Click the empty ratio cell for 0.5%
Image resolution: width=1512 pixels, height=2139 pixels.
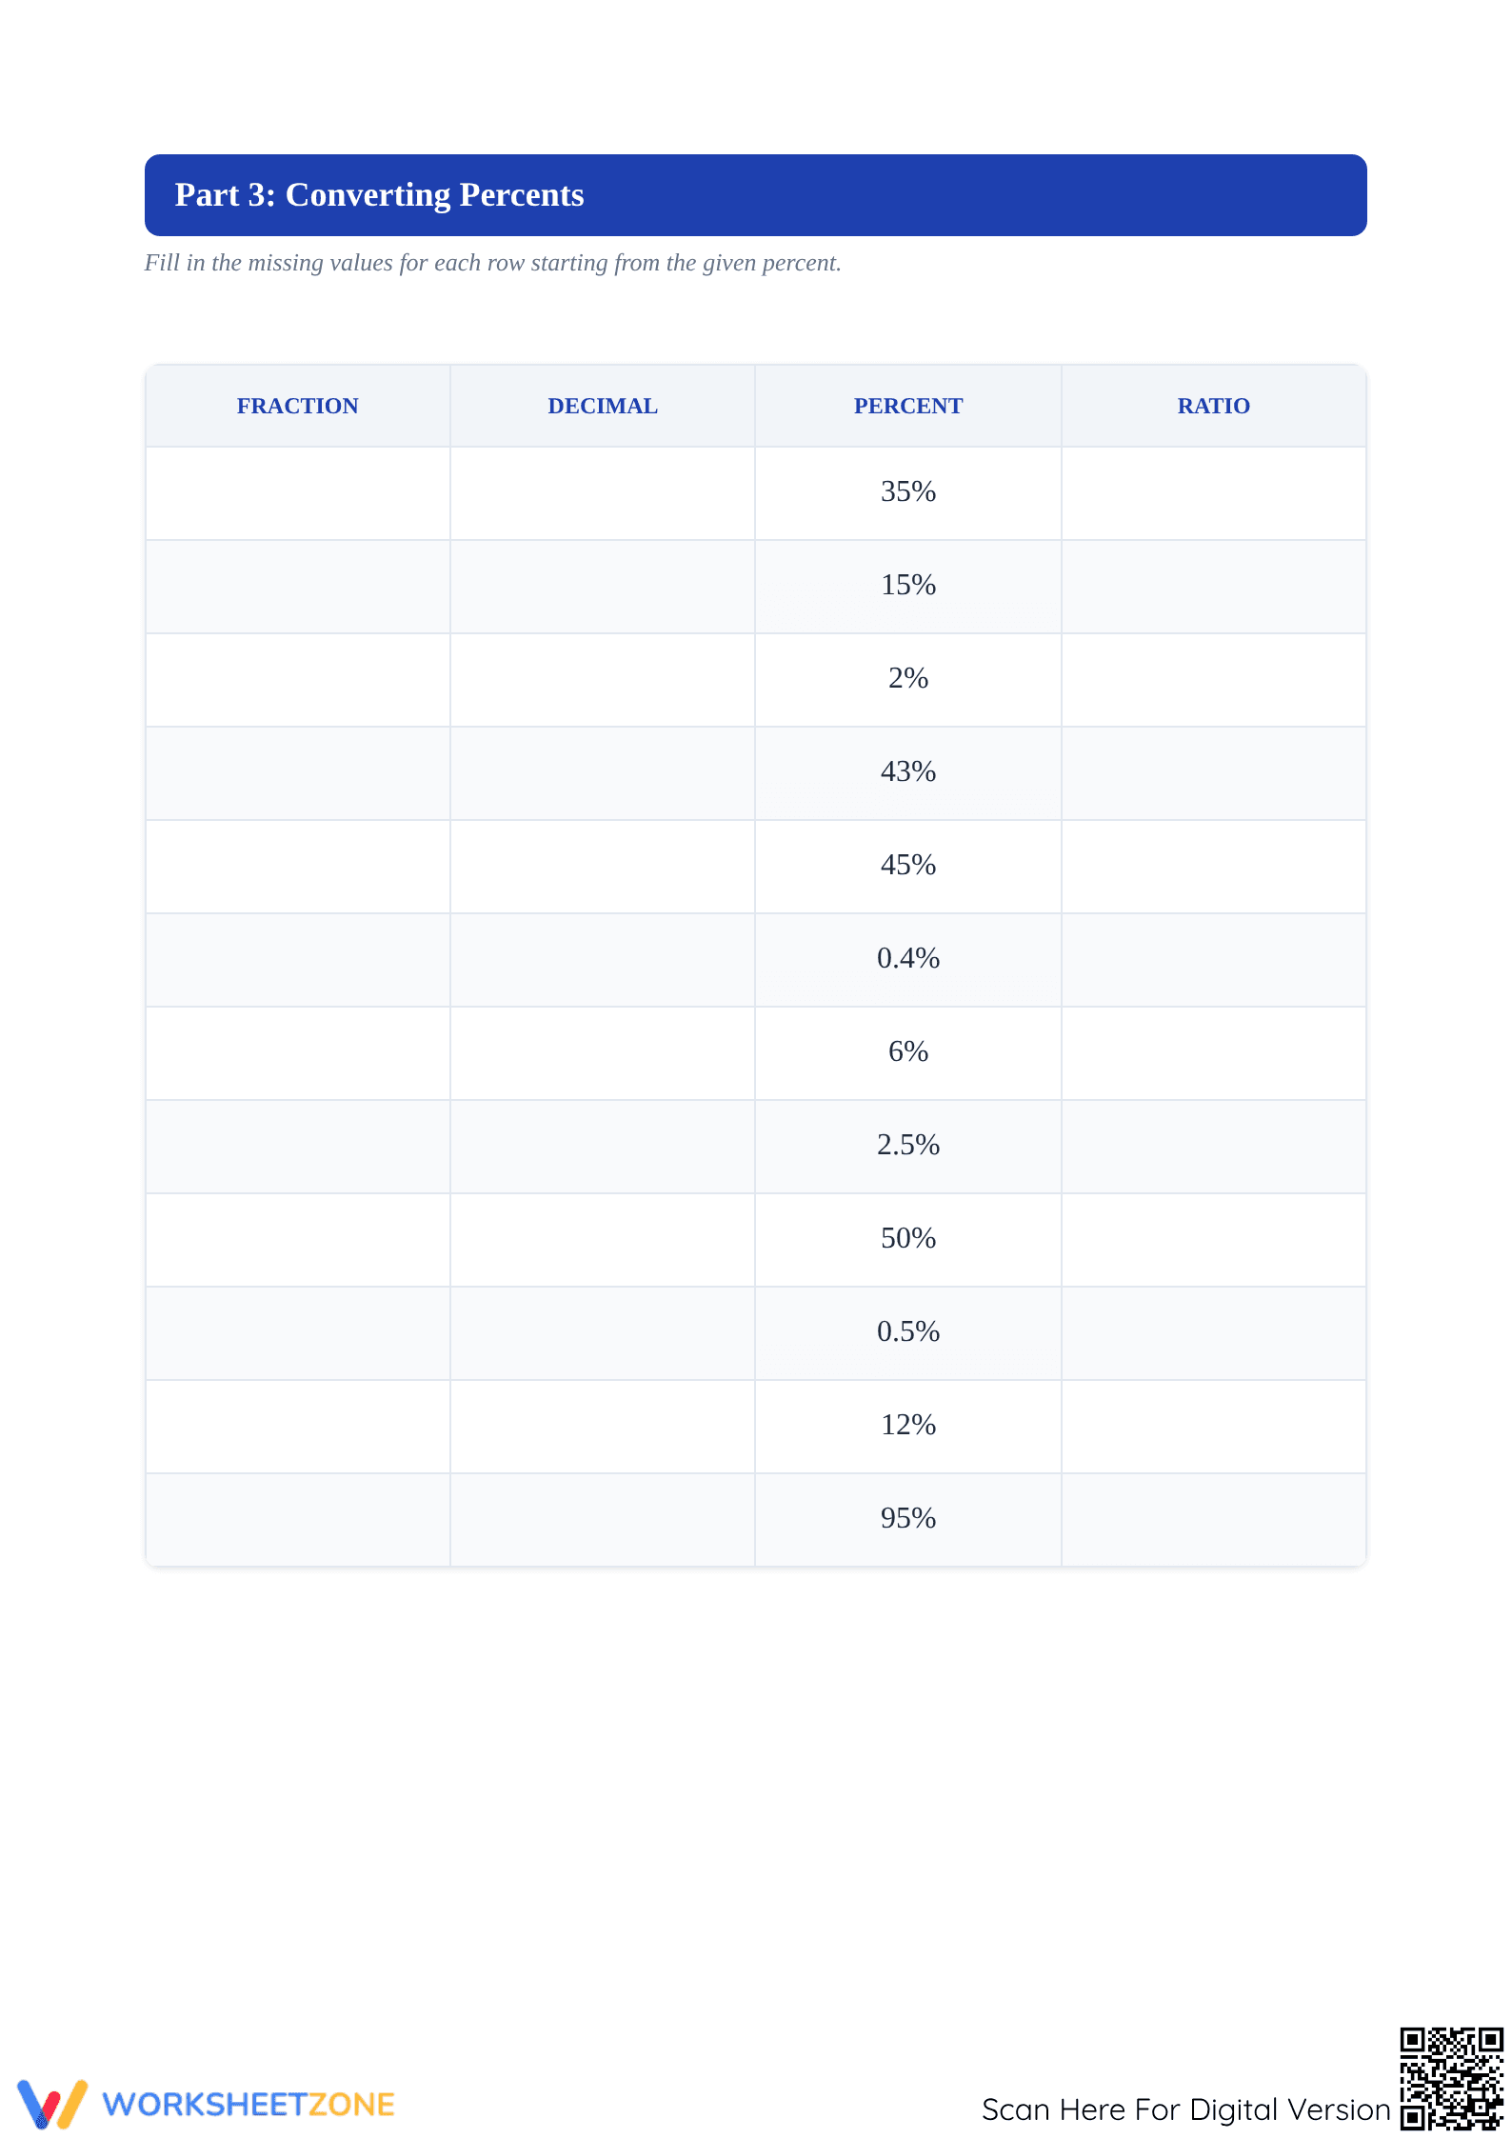click(1214, 1333)
